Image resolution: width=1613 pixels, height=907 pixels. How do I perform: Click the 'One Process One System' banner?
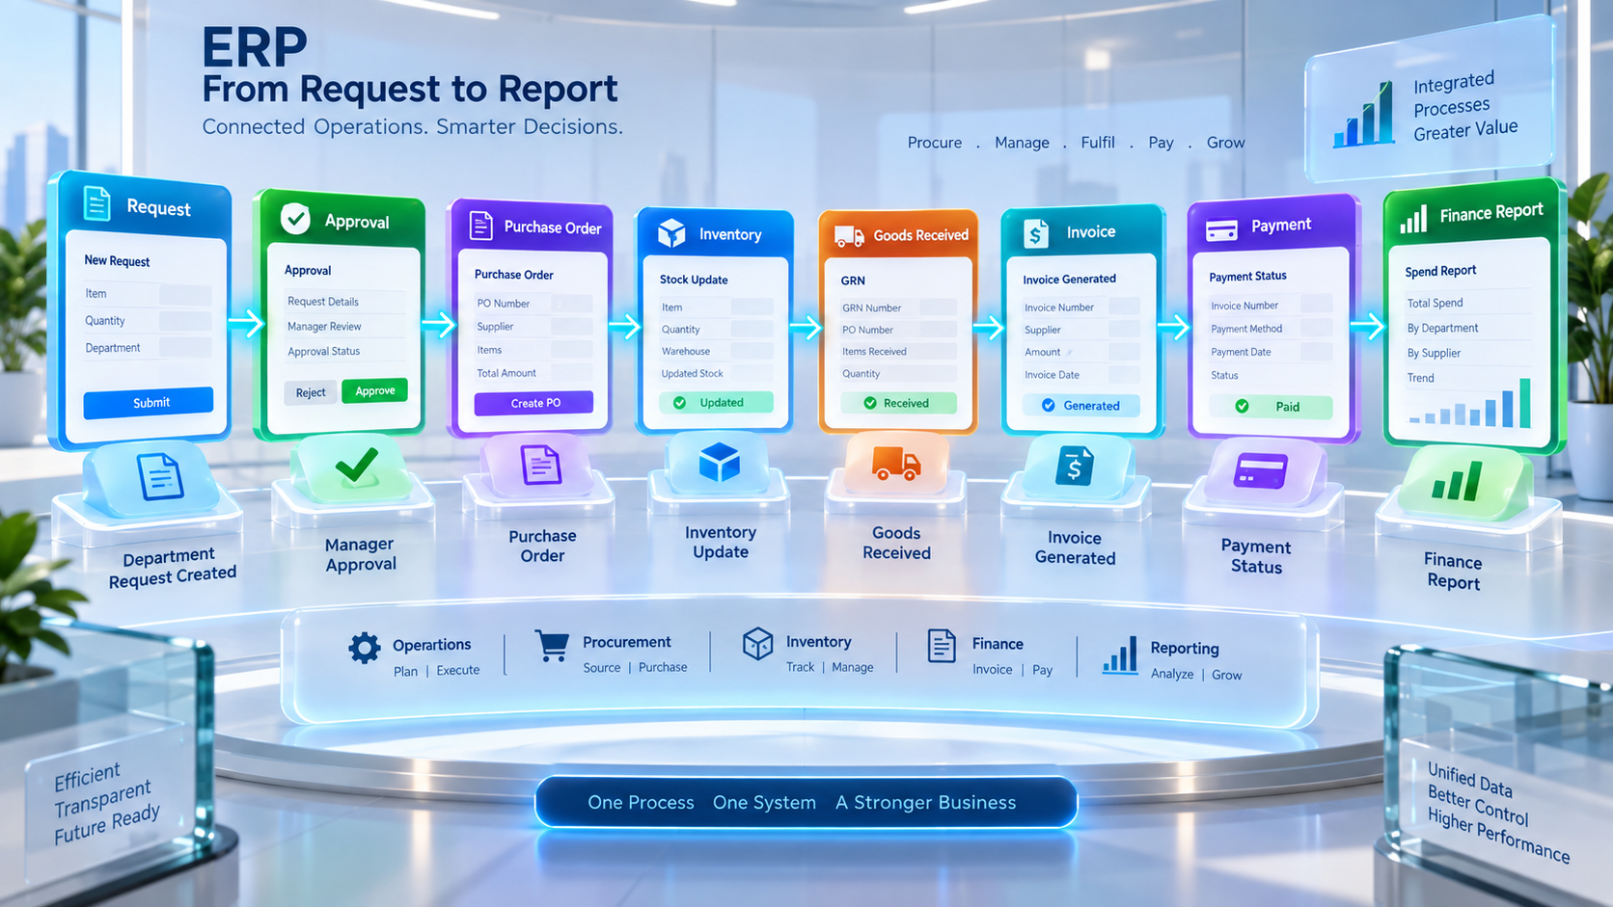(806, 802)
